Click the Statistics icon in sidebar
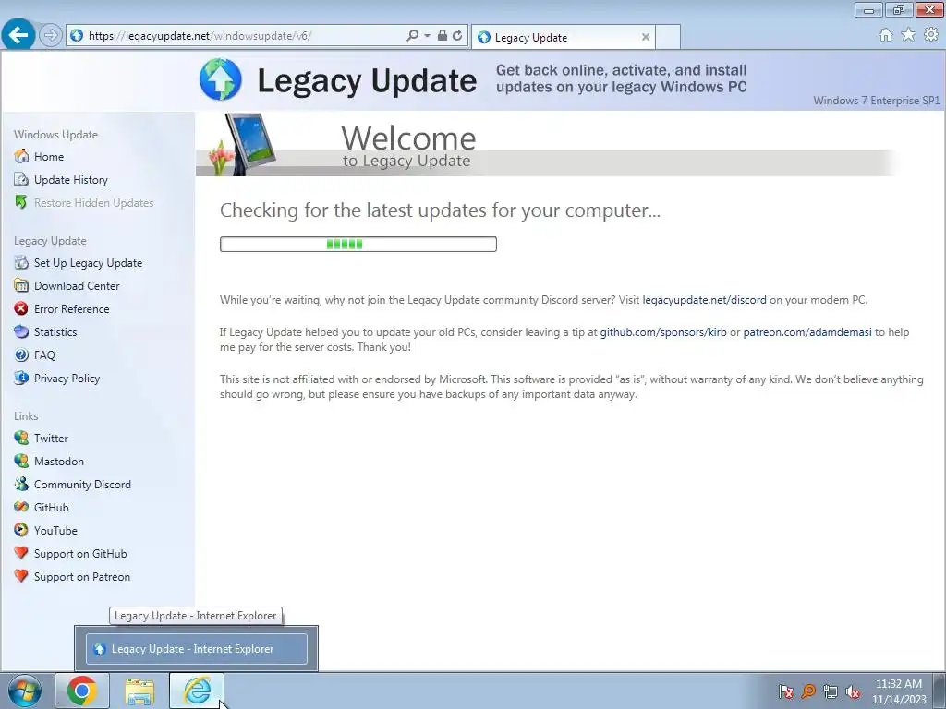Screen dimensions: 946x709 (x=21, y=332)
